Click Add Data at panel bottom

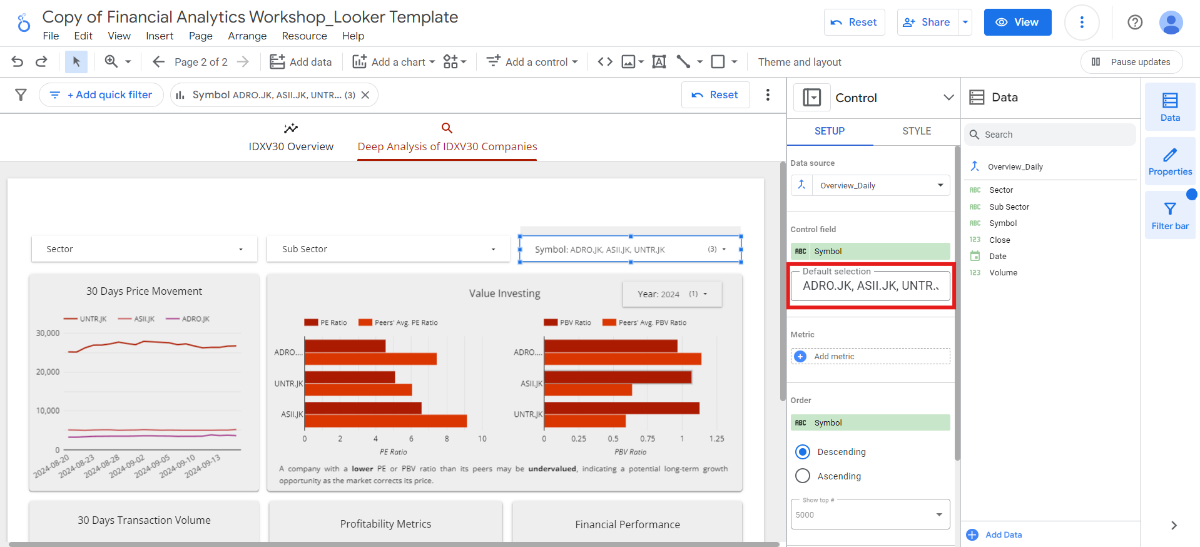point(994,534)
